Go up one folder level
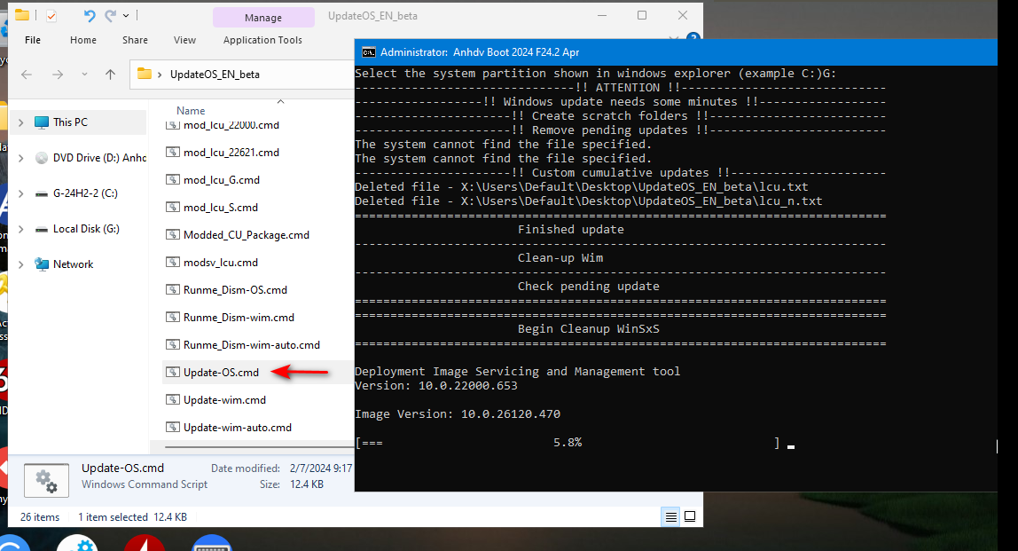The width and height of the screenshot is (1018, 551). [x=110, y=74]
